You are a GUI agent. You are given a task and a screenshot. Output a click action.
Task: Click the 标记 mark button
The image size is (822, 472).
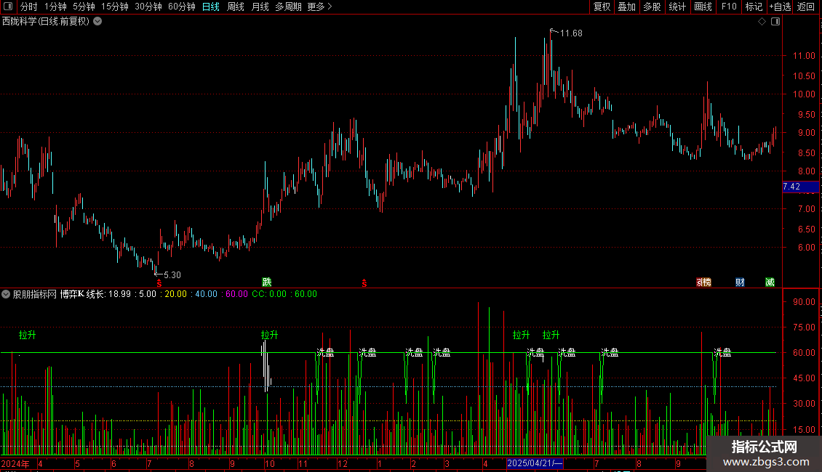pos(754,7)
